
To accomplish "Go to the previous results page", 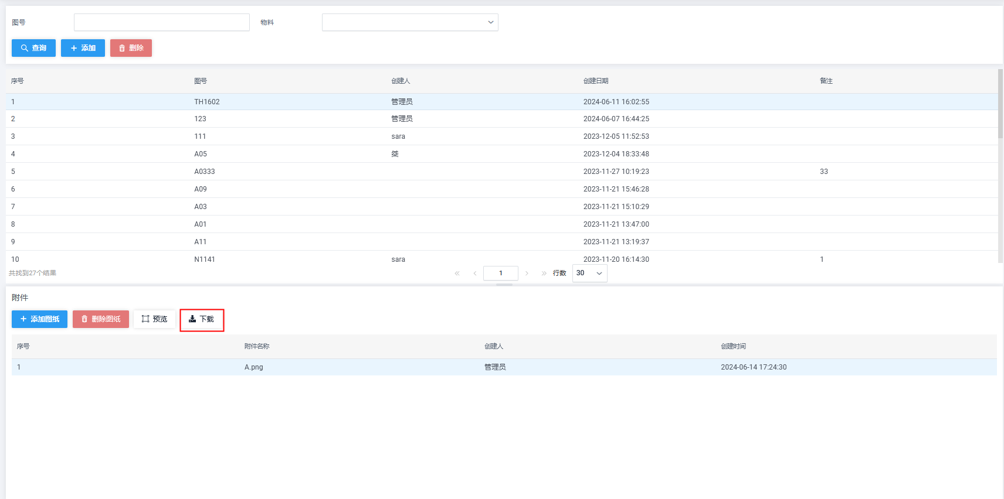I will click(x=475, y=274).
